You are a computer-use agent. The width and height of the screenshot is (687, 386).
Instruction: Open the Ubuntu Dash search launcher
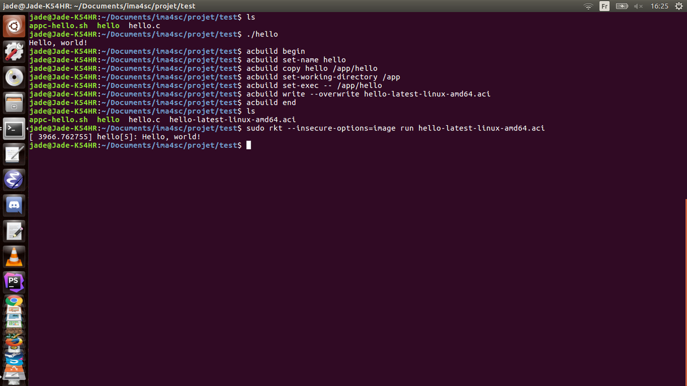14,26
